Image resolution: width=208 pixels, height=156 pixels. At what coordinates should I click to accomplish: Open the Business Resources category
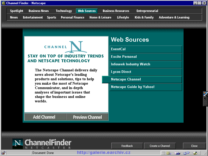point(116,11)
